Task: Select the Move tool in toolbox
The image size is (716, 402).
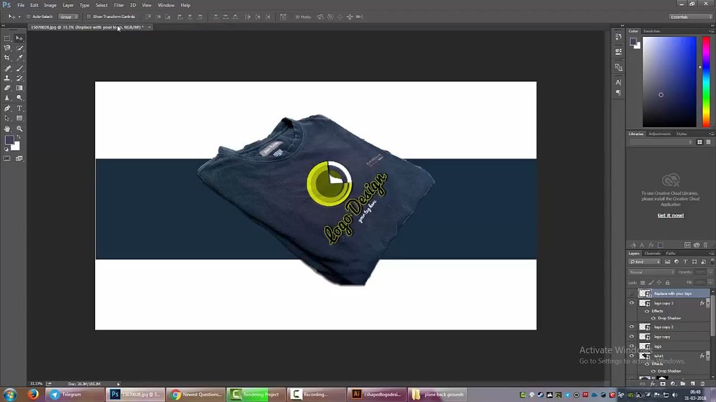Action: (19, 38)
